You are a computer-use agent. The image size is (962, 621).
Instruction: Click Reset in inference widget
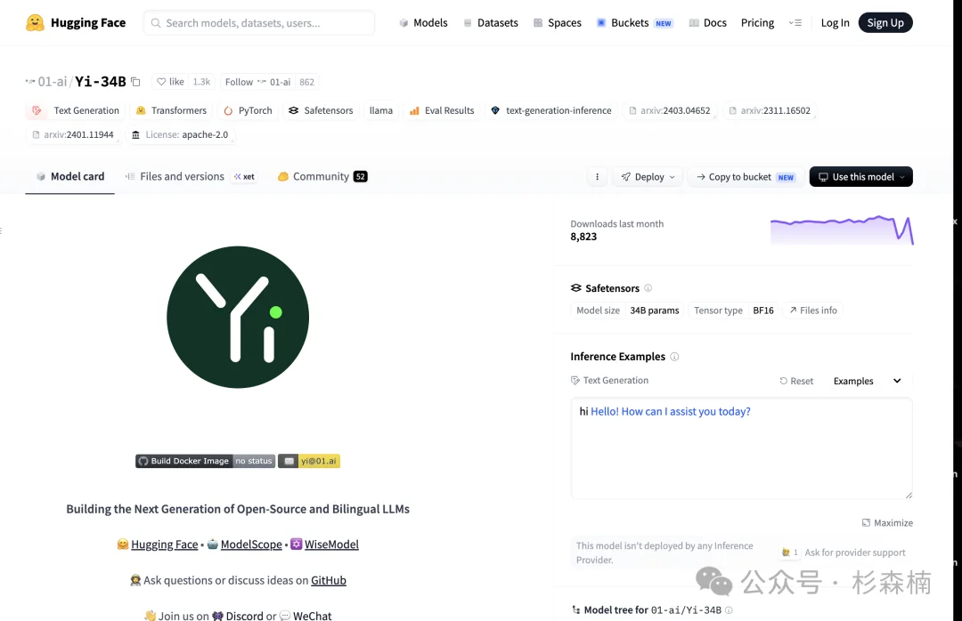796,381
